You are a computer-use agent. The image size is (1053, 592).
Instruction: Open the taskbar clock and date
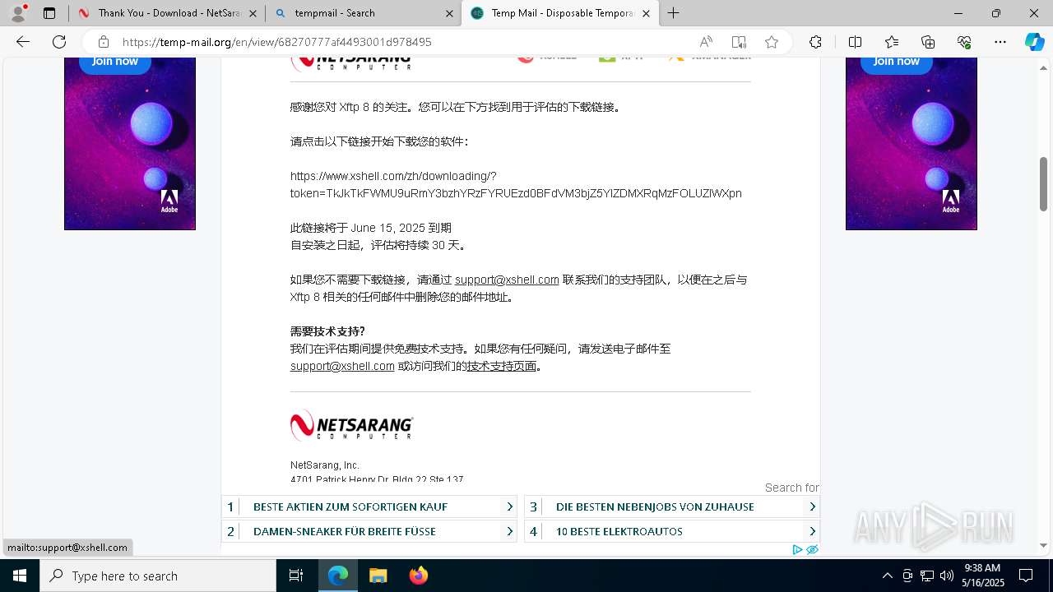[984, 576]
